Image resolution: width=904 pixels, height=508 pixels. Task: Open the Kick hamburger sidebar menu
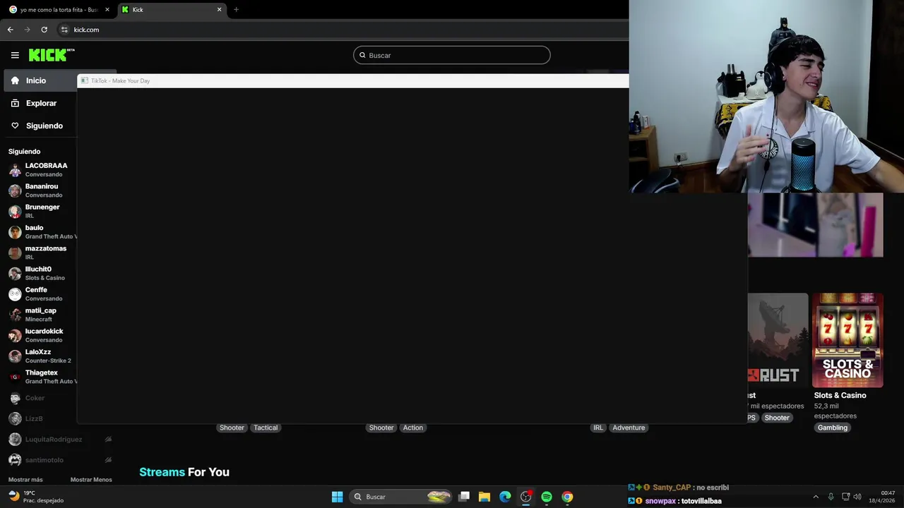click(15, 55)
